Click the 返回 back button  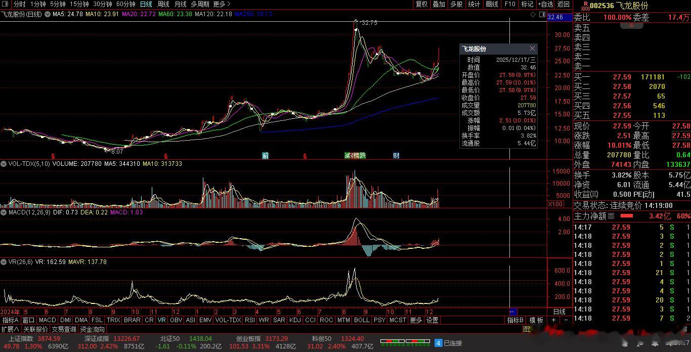pos(563,4)
